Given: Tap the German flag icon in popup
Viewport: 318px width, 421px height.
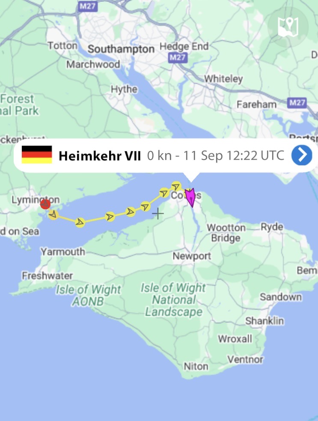Looking at the screenshot, I should [x=37, y=154].
